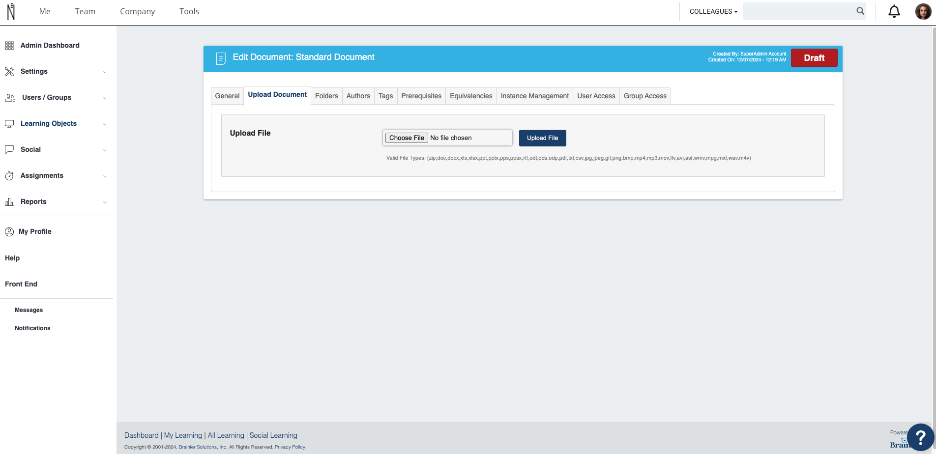
Task: Open the help question mark bubble
Action: tap(920, 437)
